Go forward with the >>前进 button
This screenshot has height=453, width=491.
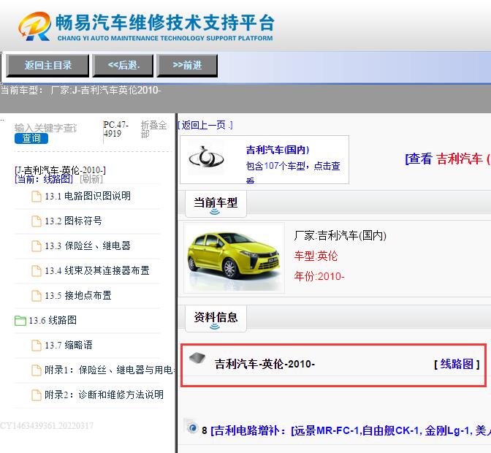(187, 66)
